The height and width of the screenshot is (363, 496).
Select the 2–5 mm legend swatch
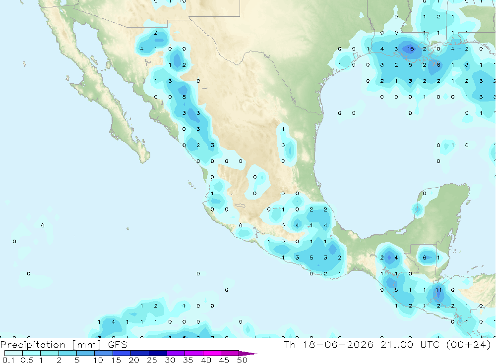(x=67, y=353)
